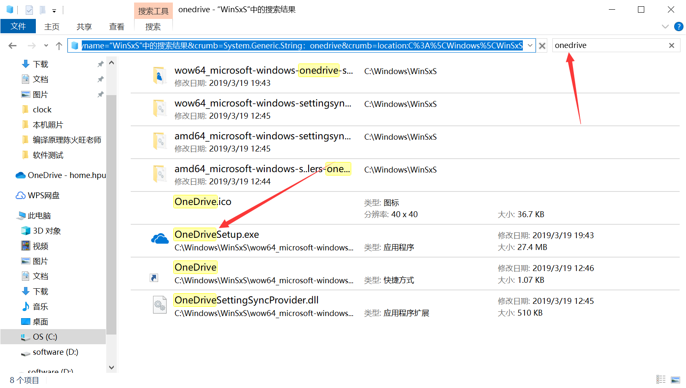Open the 共享 ribbon tab
Viewport: 686px width, 388px height.
pos(84,27)
